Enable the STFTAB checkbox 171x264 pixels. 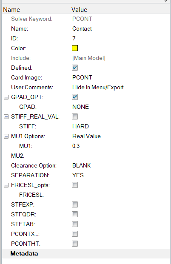75,224
